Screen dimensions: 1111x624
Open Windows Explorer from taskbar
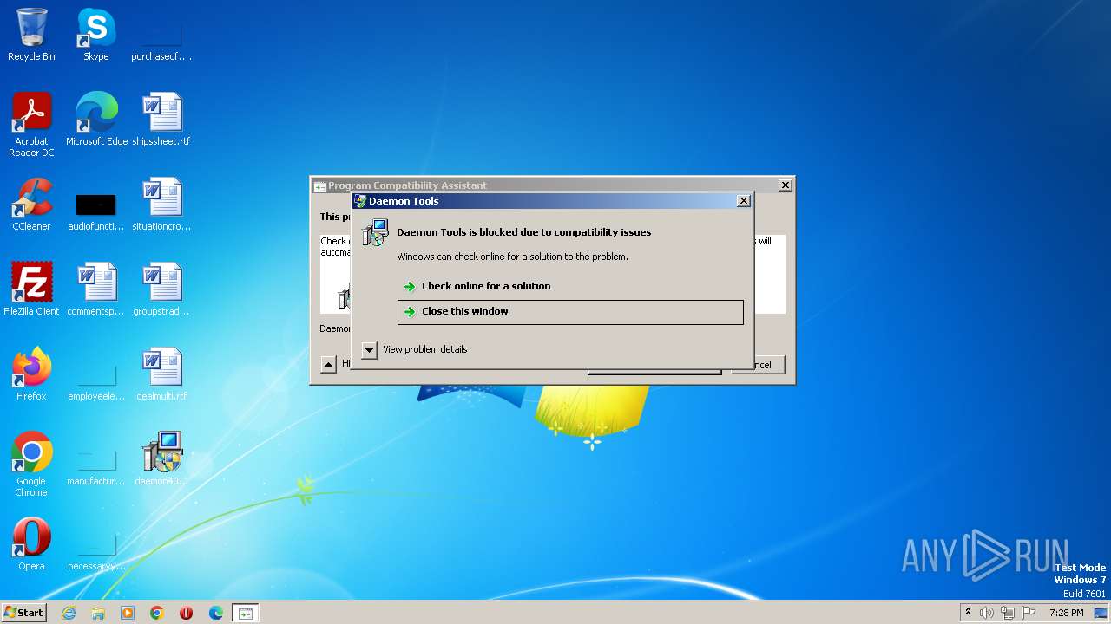point(98,613)
